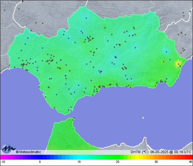This screenshot has height=166, width=193.
Task: Click the 20 value on the scale
Action: tap(117, 162)
